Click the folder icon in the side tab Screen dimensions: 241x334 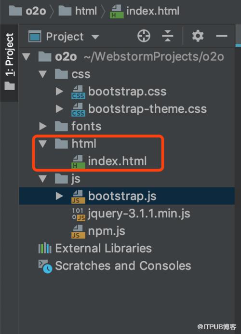[x=10, y=86]
